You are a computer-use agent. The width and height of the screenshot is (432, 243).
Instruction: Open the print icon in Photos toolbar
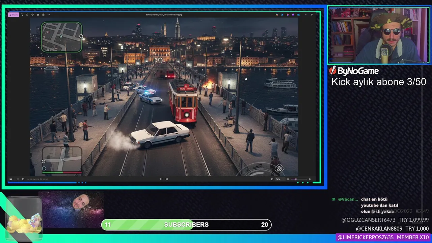(x=32, y=15)
